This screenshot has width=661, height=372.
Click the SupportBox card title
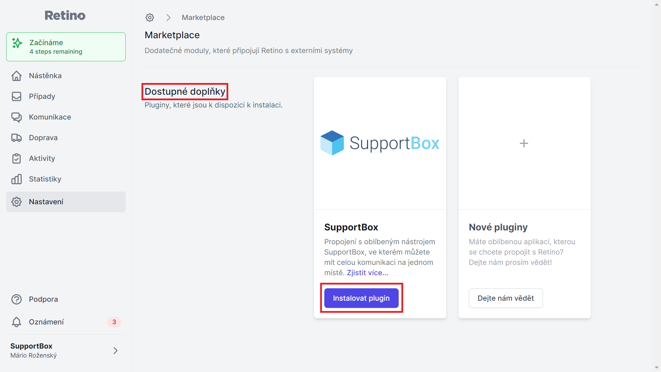[x=351, y=227]
